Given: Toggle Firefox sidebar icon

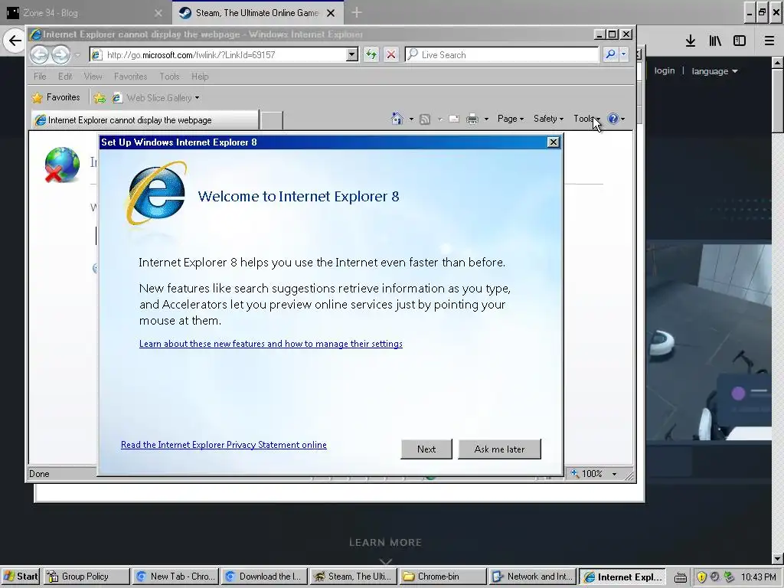Looking at the screenshot, I should click(740, 41).
